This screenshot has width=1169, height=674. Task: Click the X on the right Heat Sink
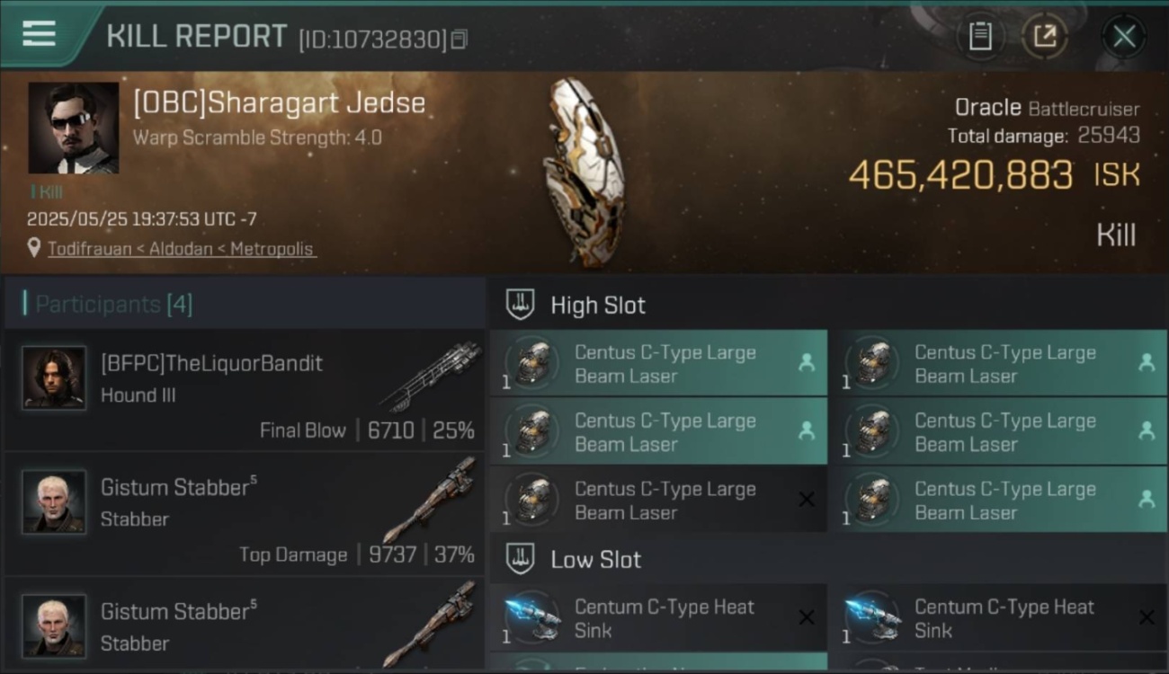pos(1147,617)
